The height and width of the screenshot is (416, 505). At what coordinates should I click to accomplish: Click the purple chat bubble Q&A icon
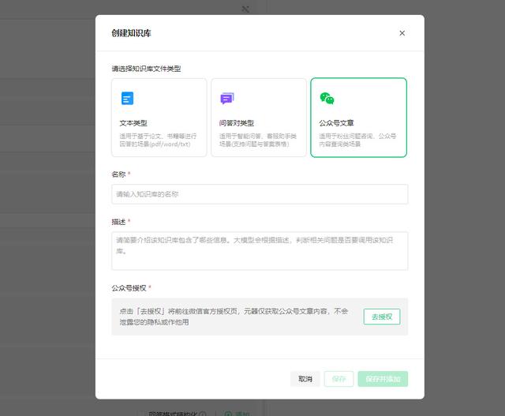point(226,99)
